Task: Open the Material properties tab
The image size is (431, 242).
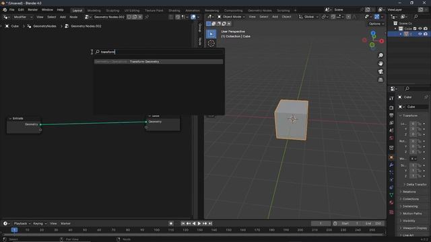Action: coord(391,202)
